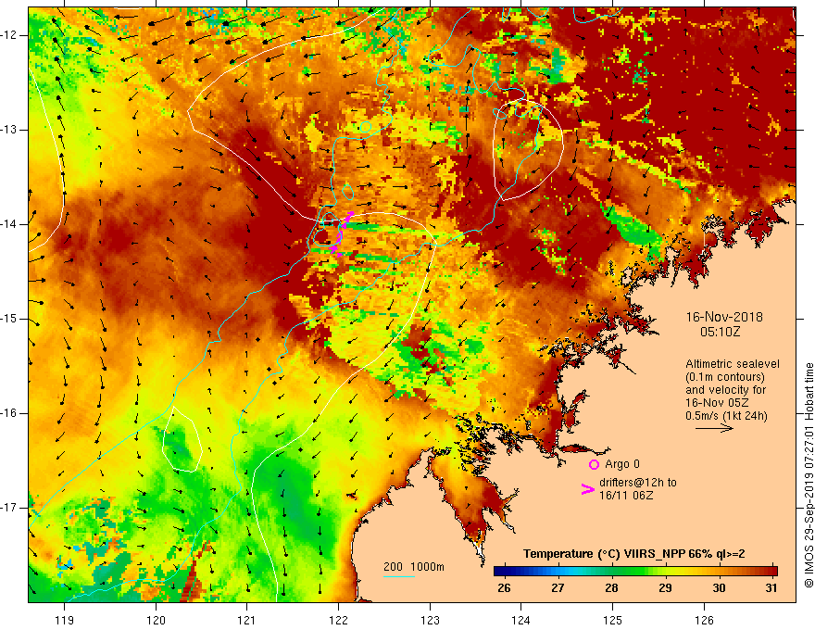Click the 27 value on the colorbar
This screenshot has width=815, height=630.
click(558, 588)
